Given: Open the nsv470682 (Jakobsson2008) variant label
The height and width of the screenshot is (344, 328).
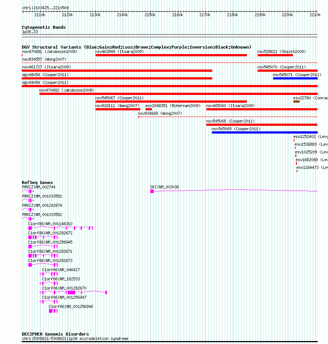Looking at the screenshot, I should tap(67, 90).
